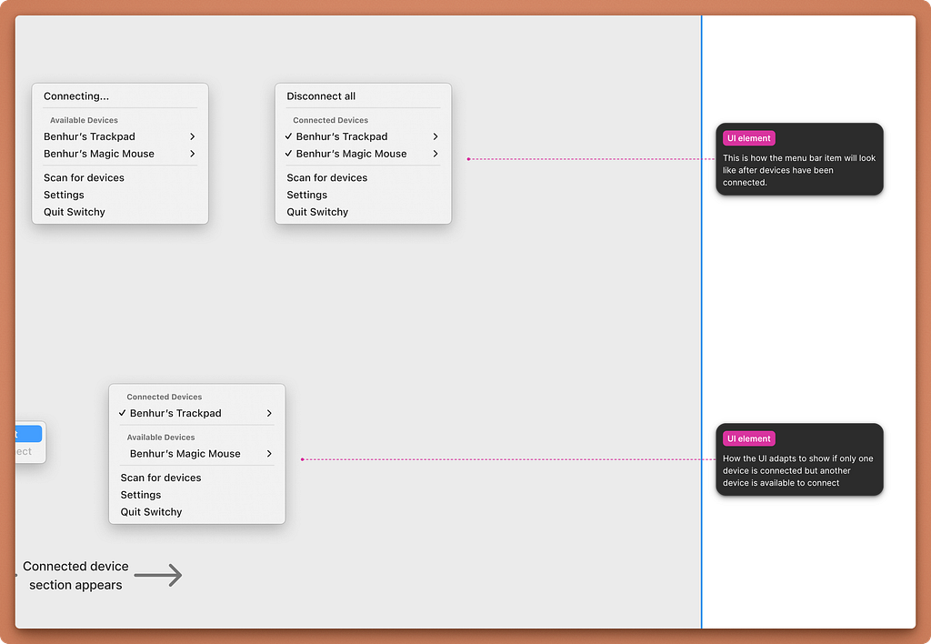Choose Quit Switchy in the bottom menu
931x644 pixels.
152,512
